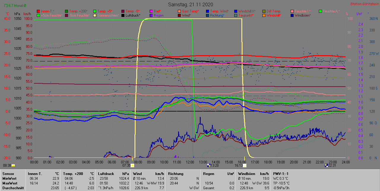Screen dimensions: 380x191
Task: Click the 12:00 mark on time axis
Action: [x=190, y=162]
